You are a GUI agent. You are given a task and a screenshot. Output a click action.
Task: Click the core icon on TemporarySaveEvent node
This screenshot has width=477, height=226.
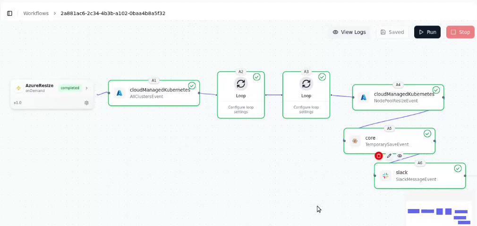(x=355, y=141)
